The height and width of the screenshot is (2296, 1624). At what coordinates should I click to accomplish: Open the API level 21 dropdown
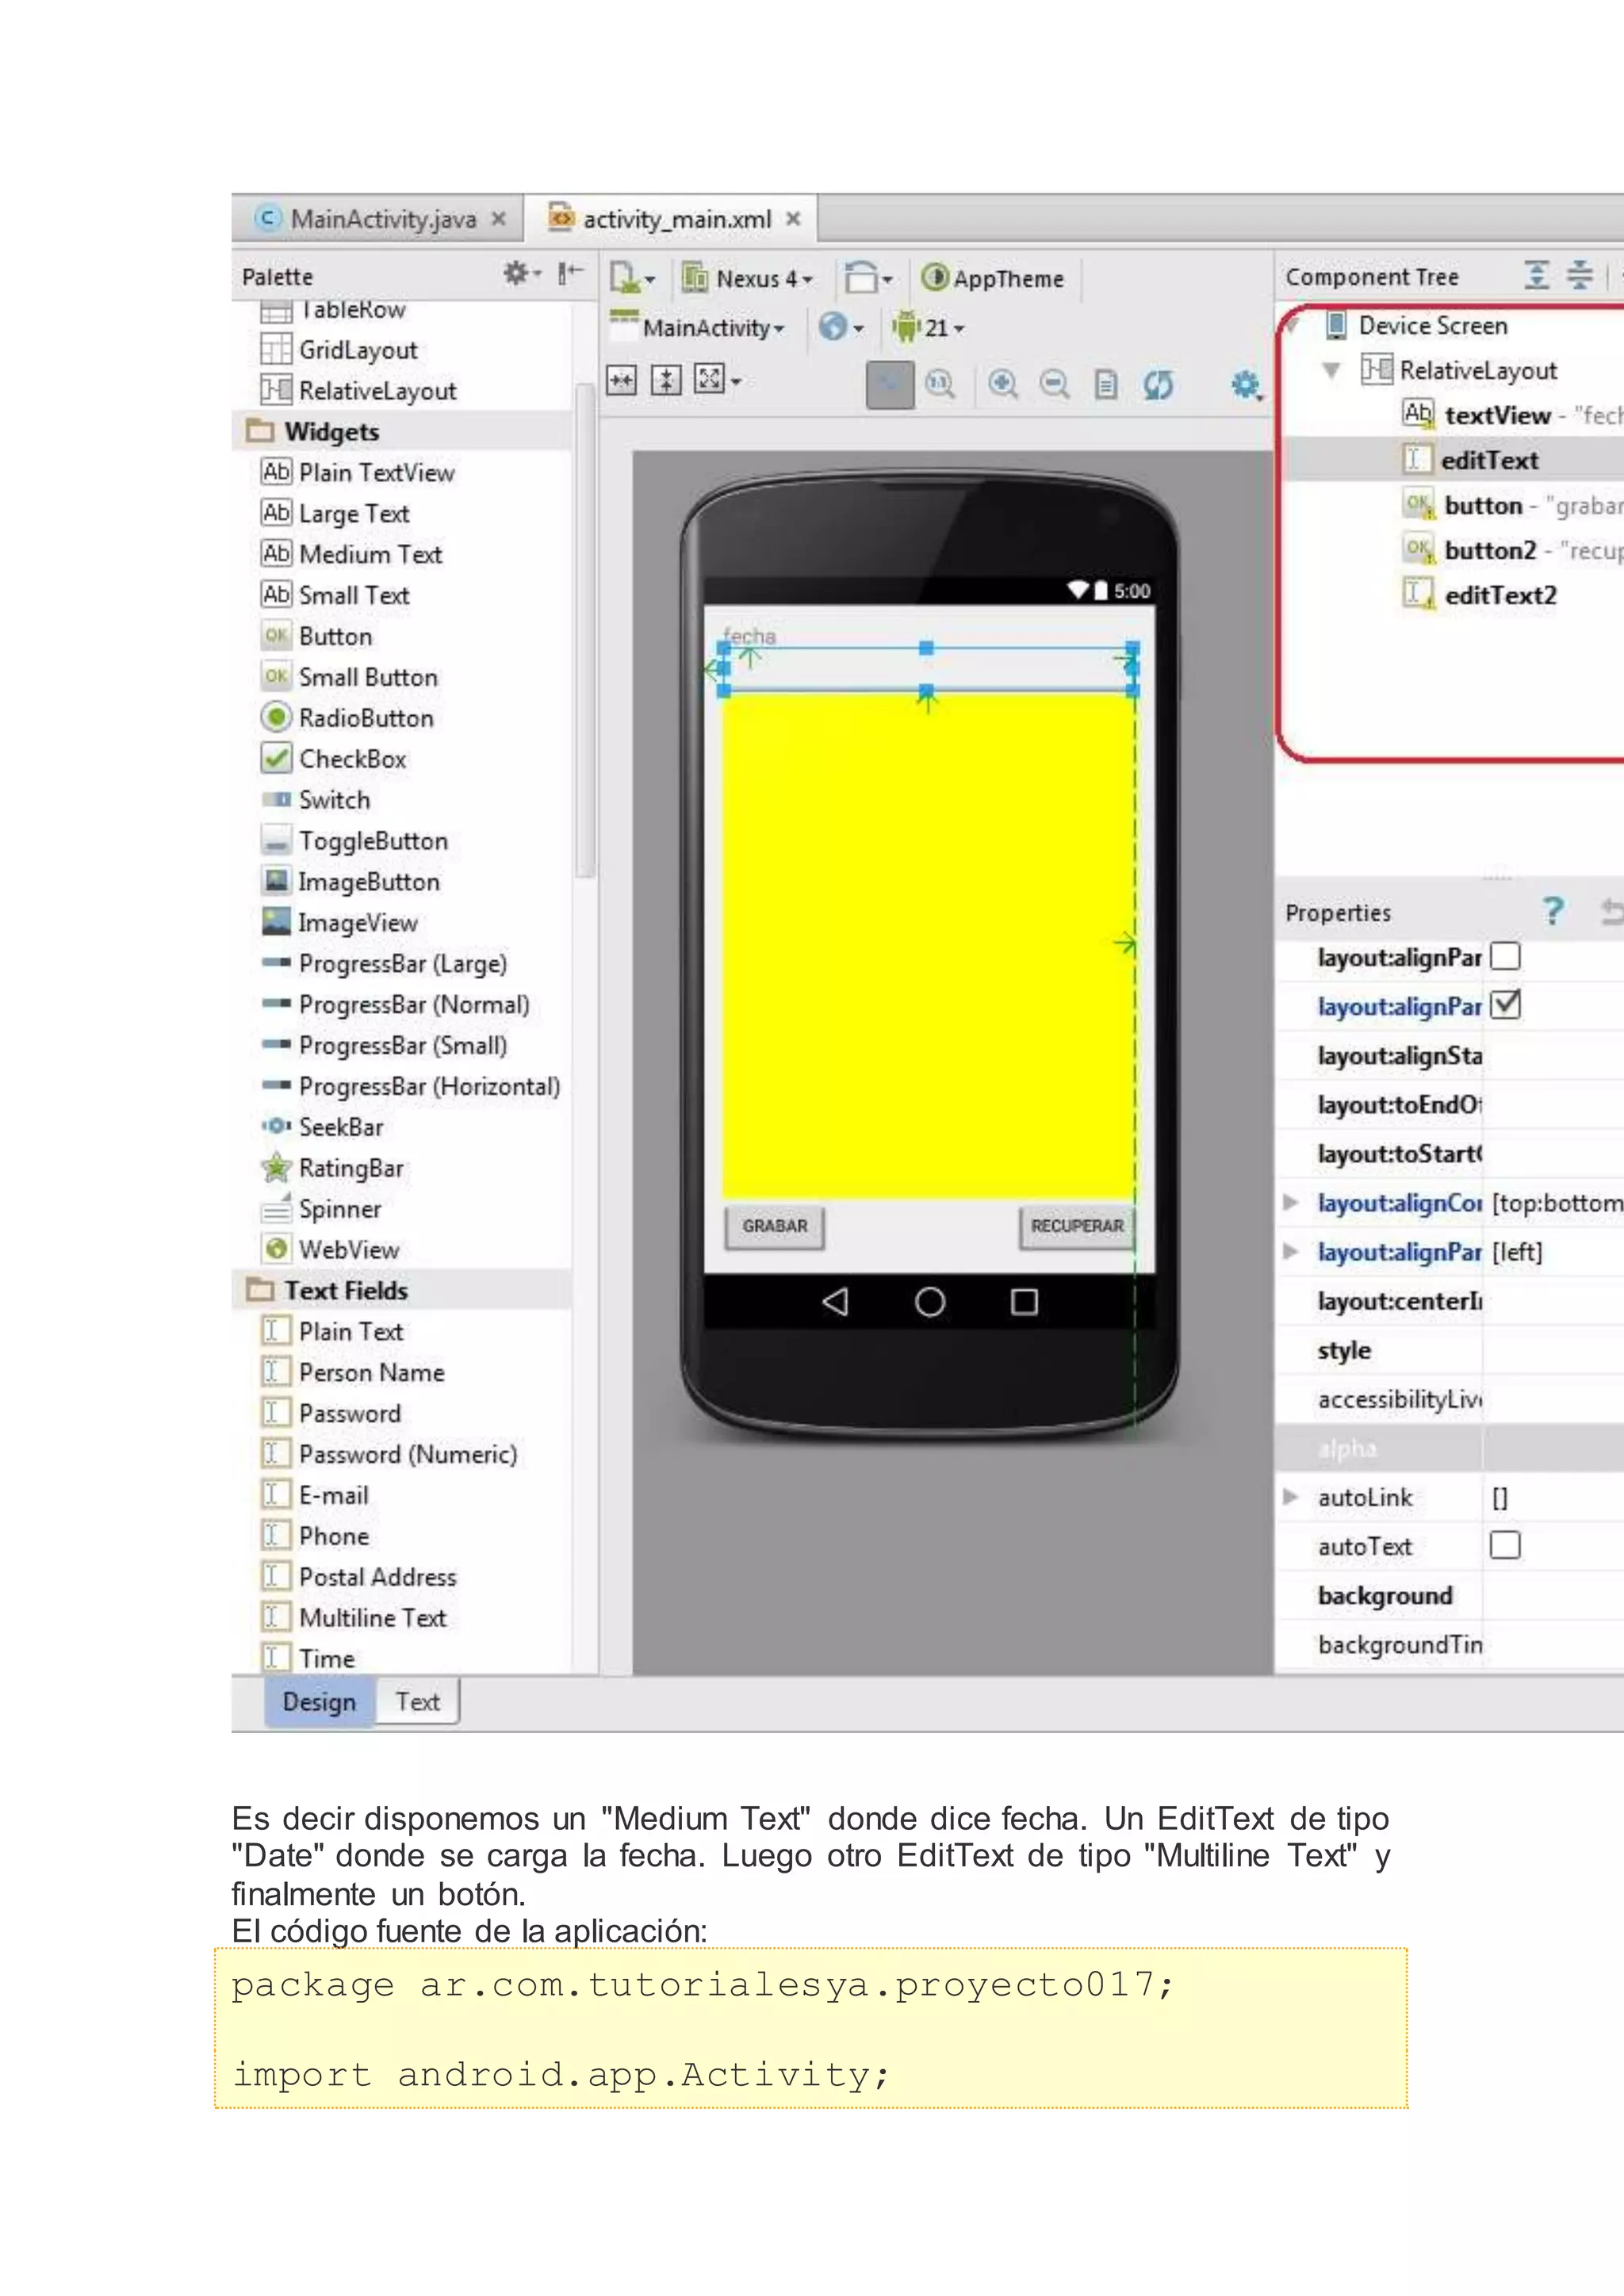tap(928, 327)
